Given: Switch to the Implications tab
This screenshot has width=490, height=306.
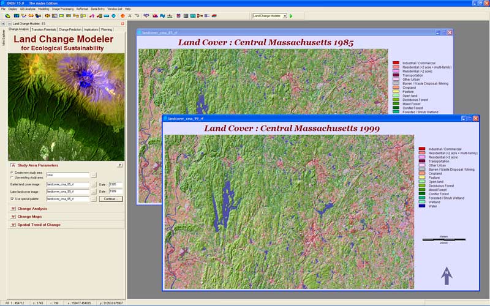Looking at the screenshot, I should click(x=91, y=29).
